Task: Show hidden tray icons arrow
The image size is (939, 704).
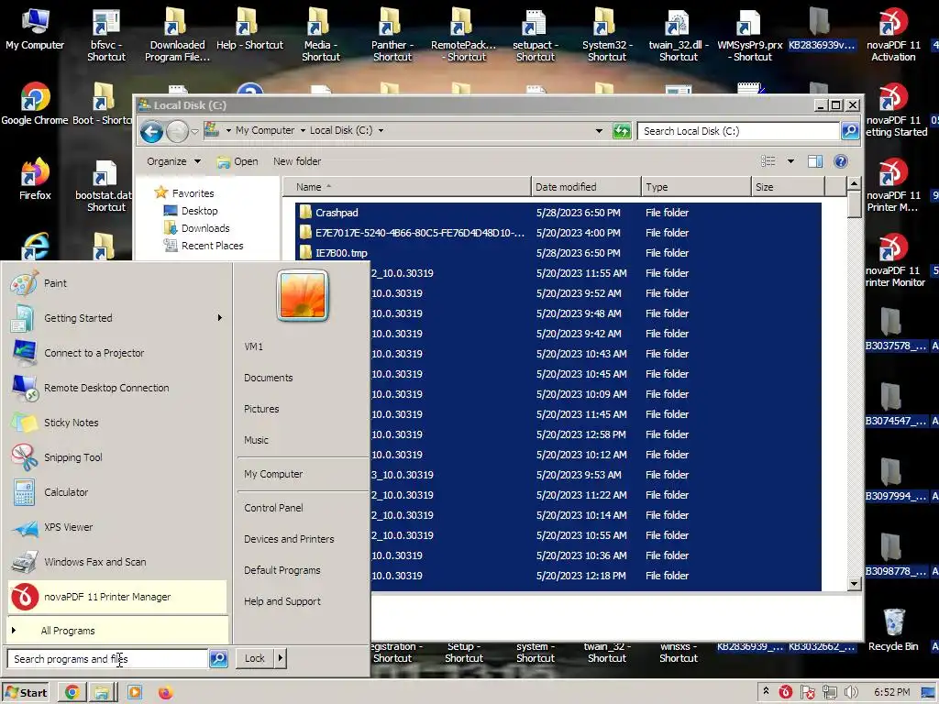Action: tap(766, 691)
